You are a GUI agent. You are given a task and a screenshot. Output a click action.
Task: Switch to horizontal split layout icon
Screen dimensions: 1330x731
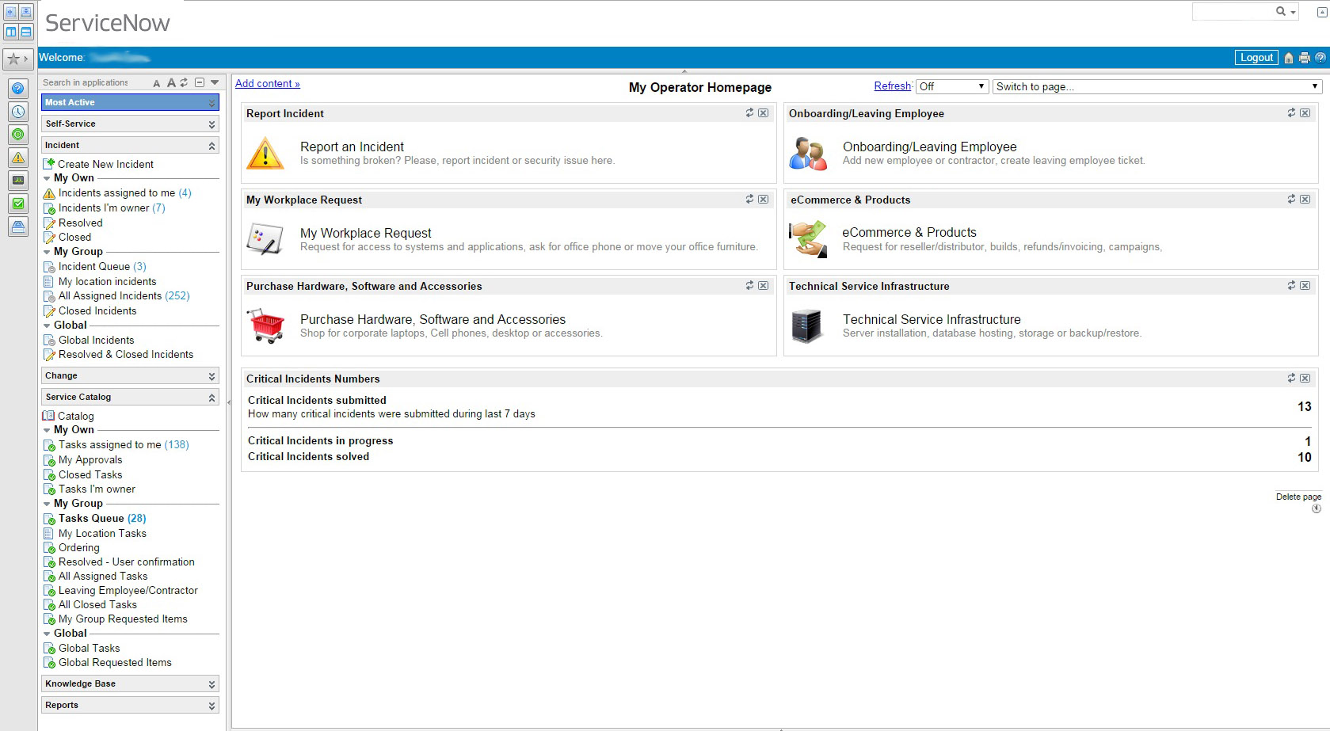click(26, 32)
